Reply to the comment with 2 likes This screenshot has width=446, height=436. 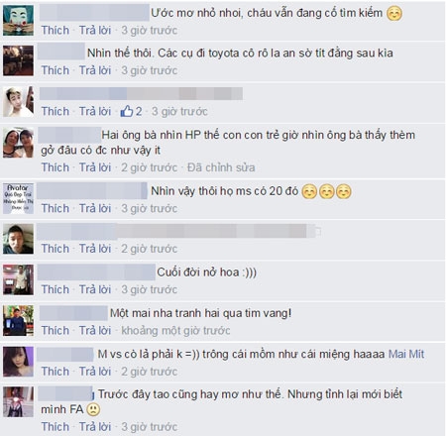click(95, 111)
